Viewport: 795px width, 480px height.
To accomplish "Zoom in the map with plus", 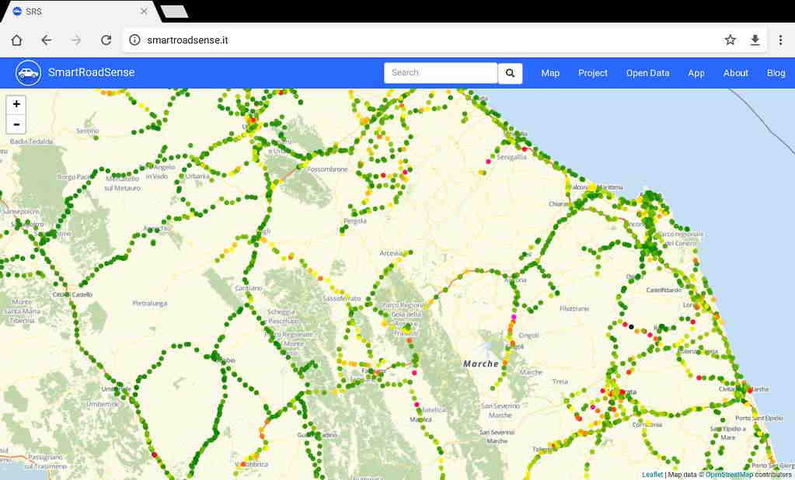I will (x=16, y=104).
